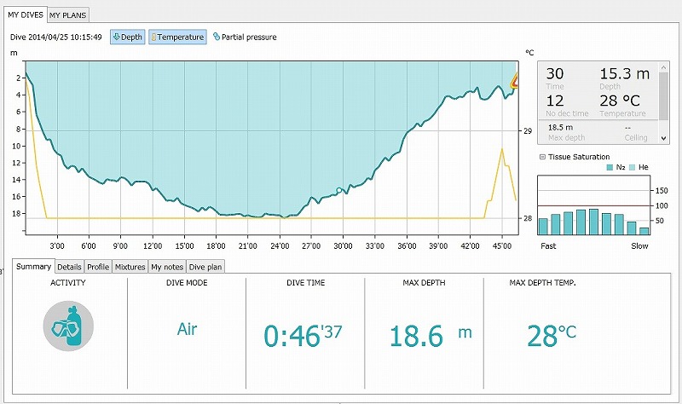682x404 pixels.
Task: Click the tallest tissue saturation bar
Action: click(593, 222)
